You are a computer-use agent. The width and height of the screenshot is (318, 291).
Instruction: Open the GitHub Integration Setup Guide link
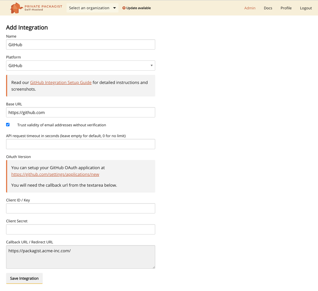click(x=61, y=83)
